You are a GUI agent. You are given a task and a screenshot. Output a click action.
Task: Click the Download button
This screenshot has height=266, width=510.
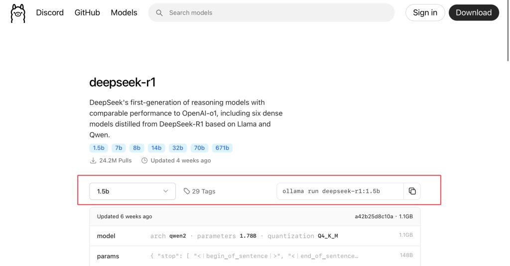click(x=474, y=13)
